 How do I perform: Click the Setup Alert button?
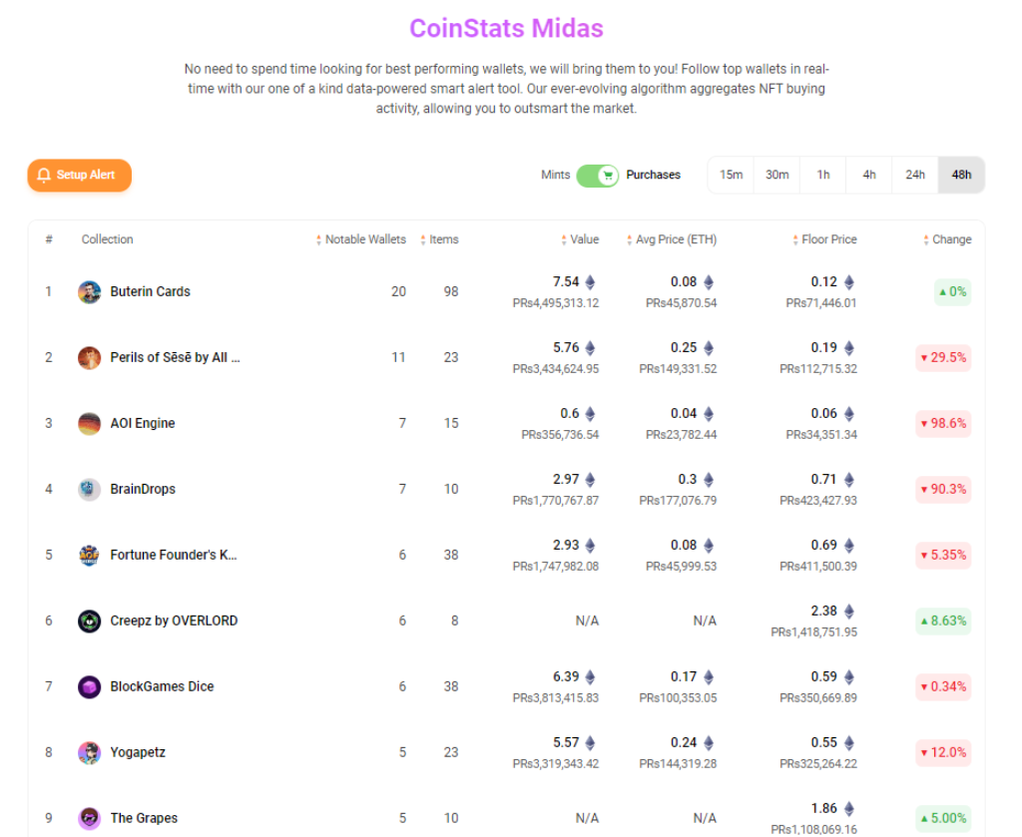[x=79, y=176]
